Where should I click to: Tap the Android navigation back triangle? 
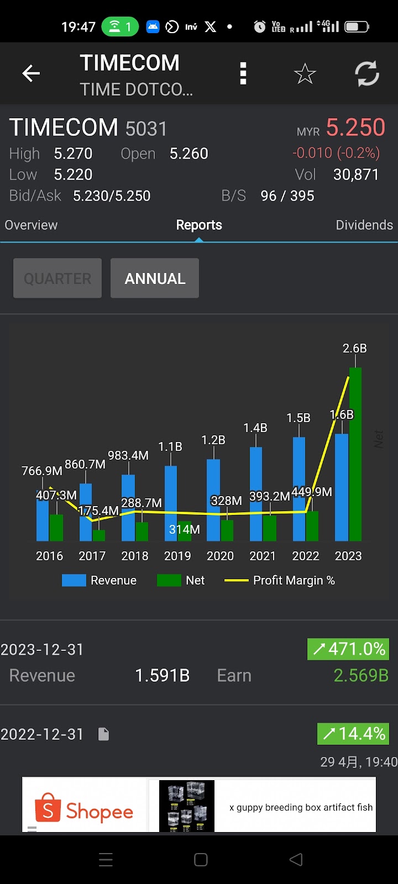[x=296, y=859]
